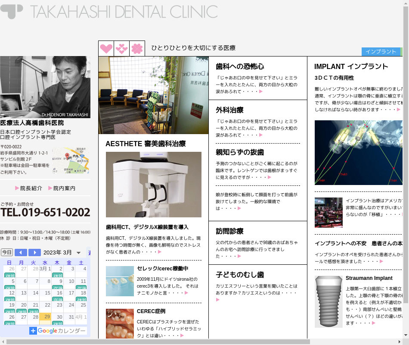Open セレック/cerec稼働中 article title
Screen dimensions: 409x345
(x=162, y=269)
